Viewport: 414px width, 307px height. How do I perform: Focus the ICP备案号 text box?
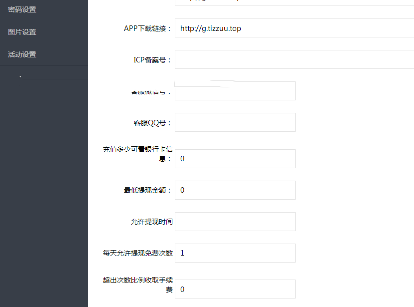294,60
